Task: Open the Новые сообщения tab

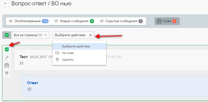Action: [x=74, y=21]
